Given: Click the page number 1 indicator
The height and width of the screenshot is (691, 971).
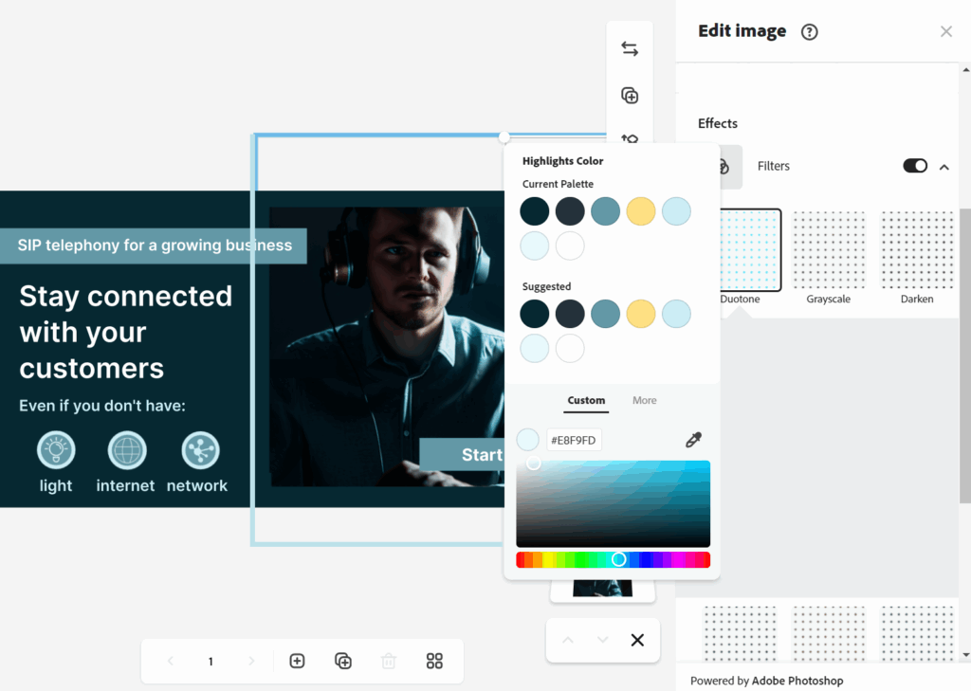Looking at the screenshot, I should point(211,662).
